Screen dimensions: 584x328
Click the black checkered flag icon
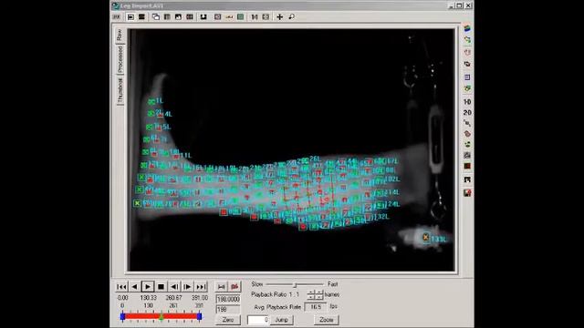(x=467, y=179)
